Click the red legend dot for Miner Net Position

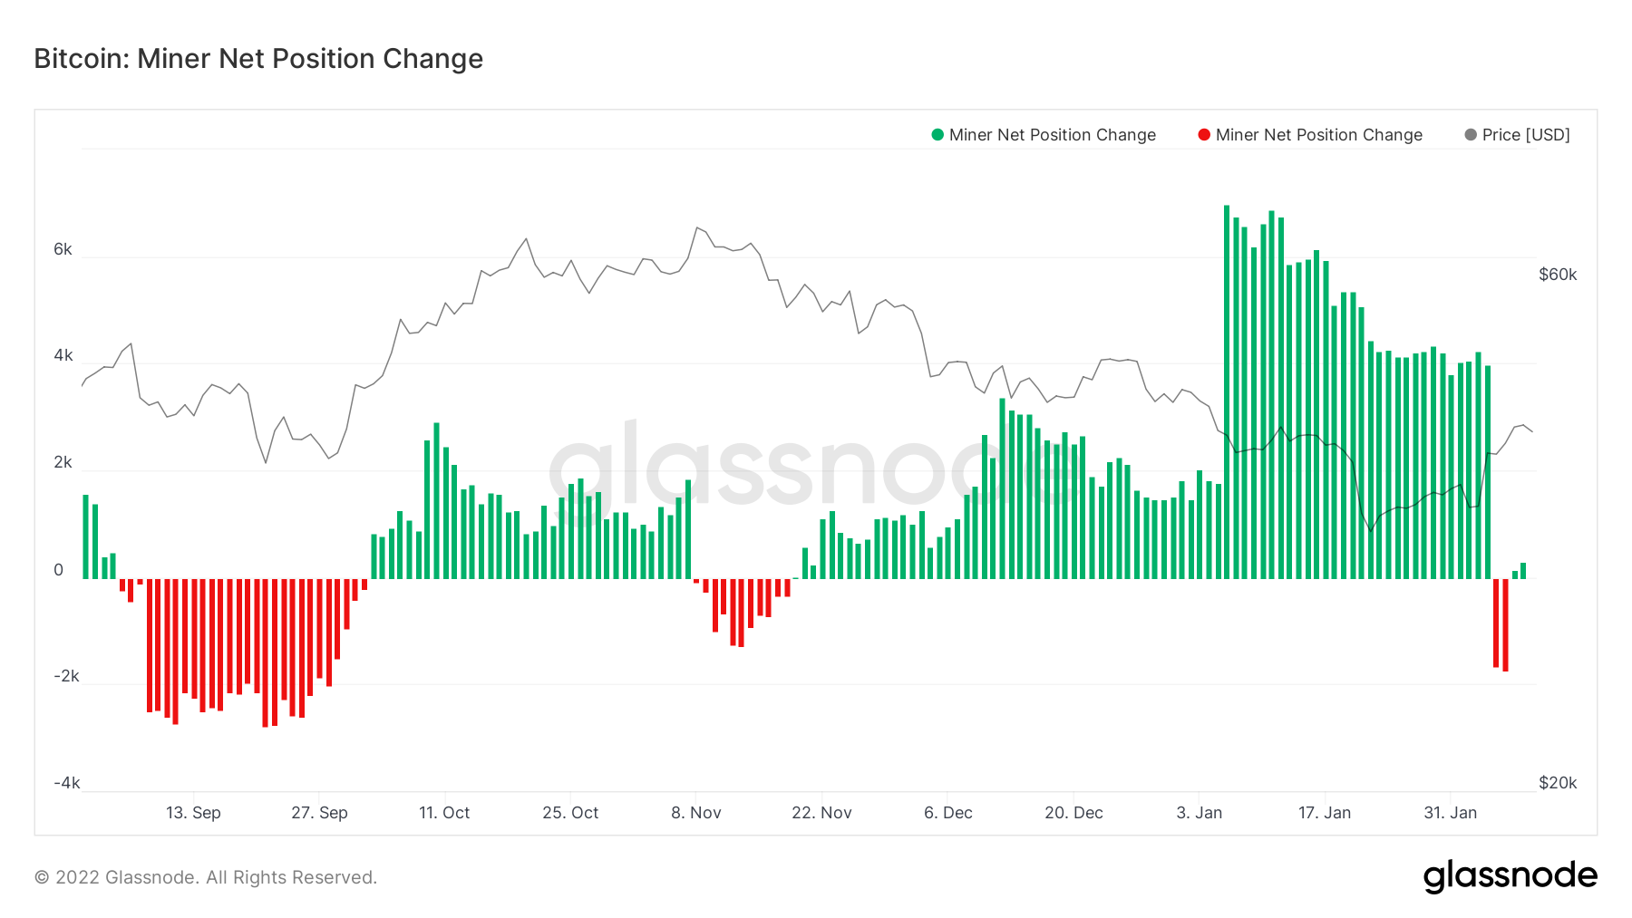pyautogui.click(x=1204, y=135)
